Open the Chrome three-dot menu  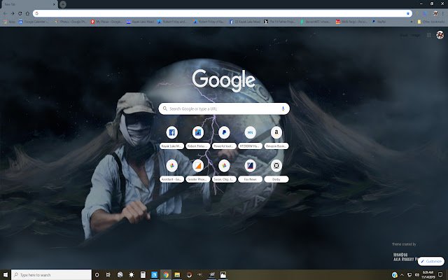[x=443, y=13]
